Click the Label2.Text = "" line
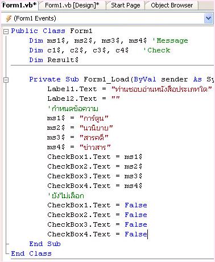This screenshot has height=262, width=215. point(84,99)
